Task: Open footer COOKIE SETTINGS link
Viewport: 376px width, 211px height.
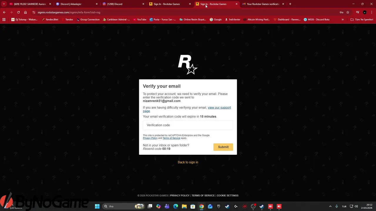Action: (227, 195)
